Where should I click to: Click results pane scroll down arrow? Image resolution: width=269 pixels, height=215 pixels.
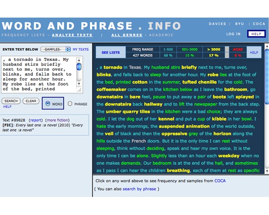[x=267, y=171]
